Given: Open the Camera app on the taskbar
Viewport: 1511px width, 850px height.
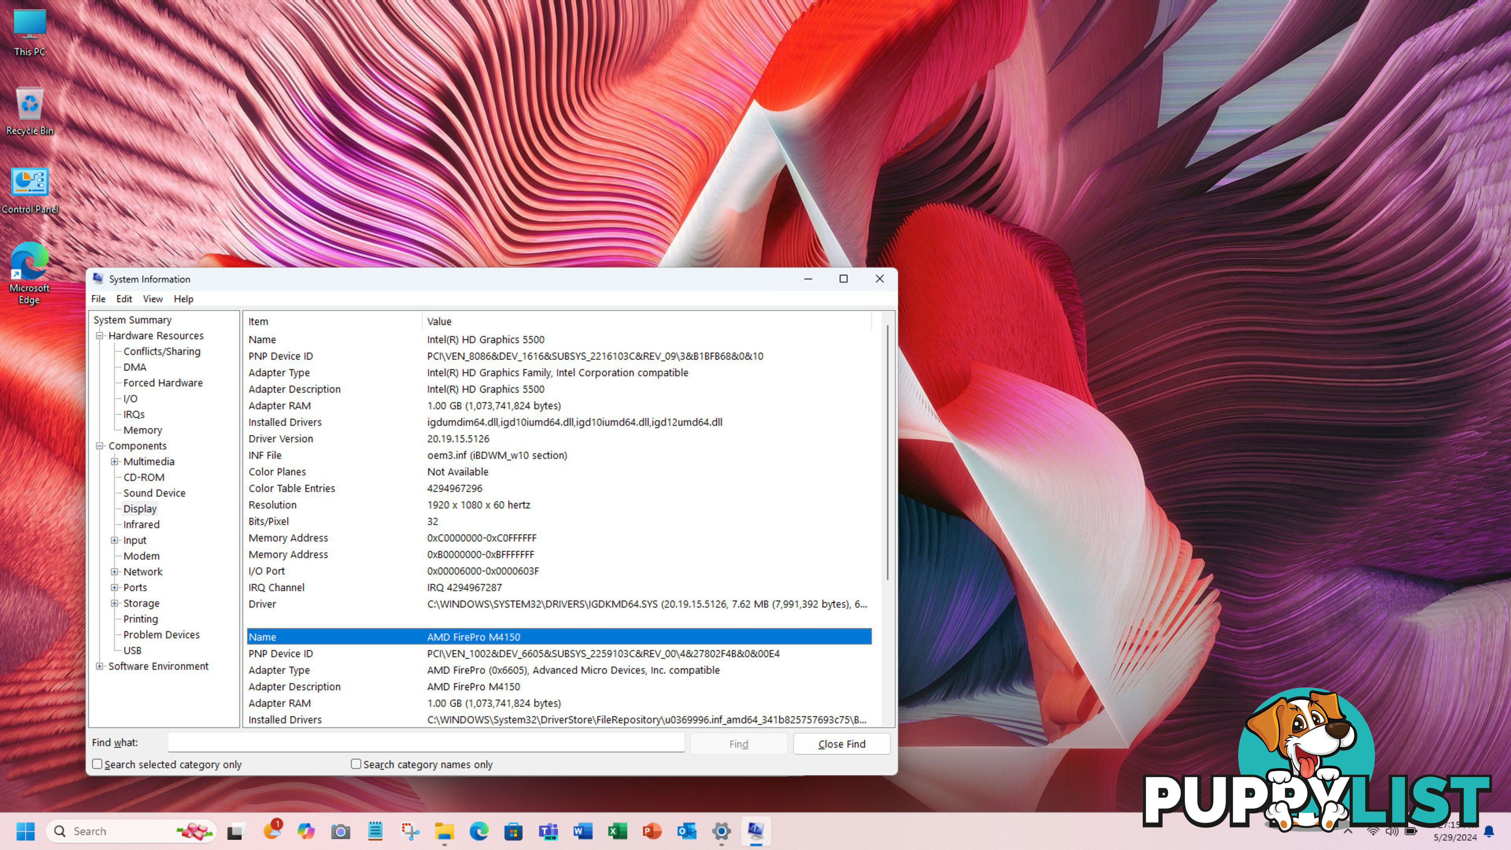Looking at the screenshot, I should click(x=340, y=831).
